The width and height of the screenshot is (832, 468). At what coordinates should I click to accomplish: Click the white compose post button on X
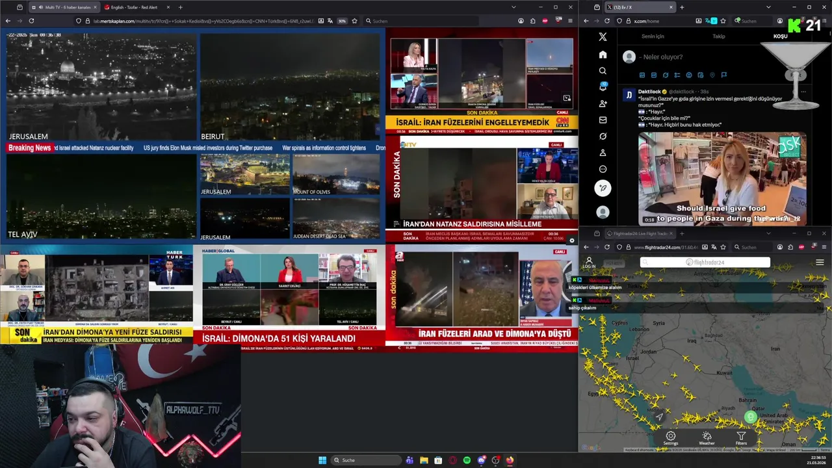click(x=603, y=188)
